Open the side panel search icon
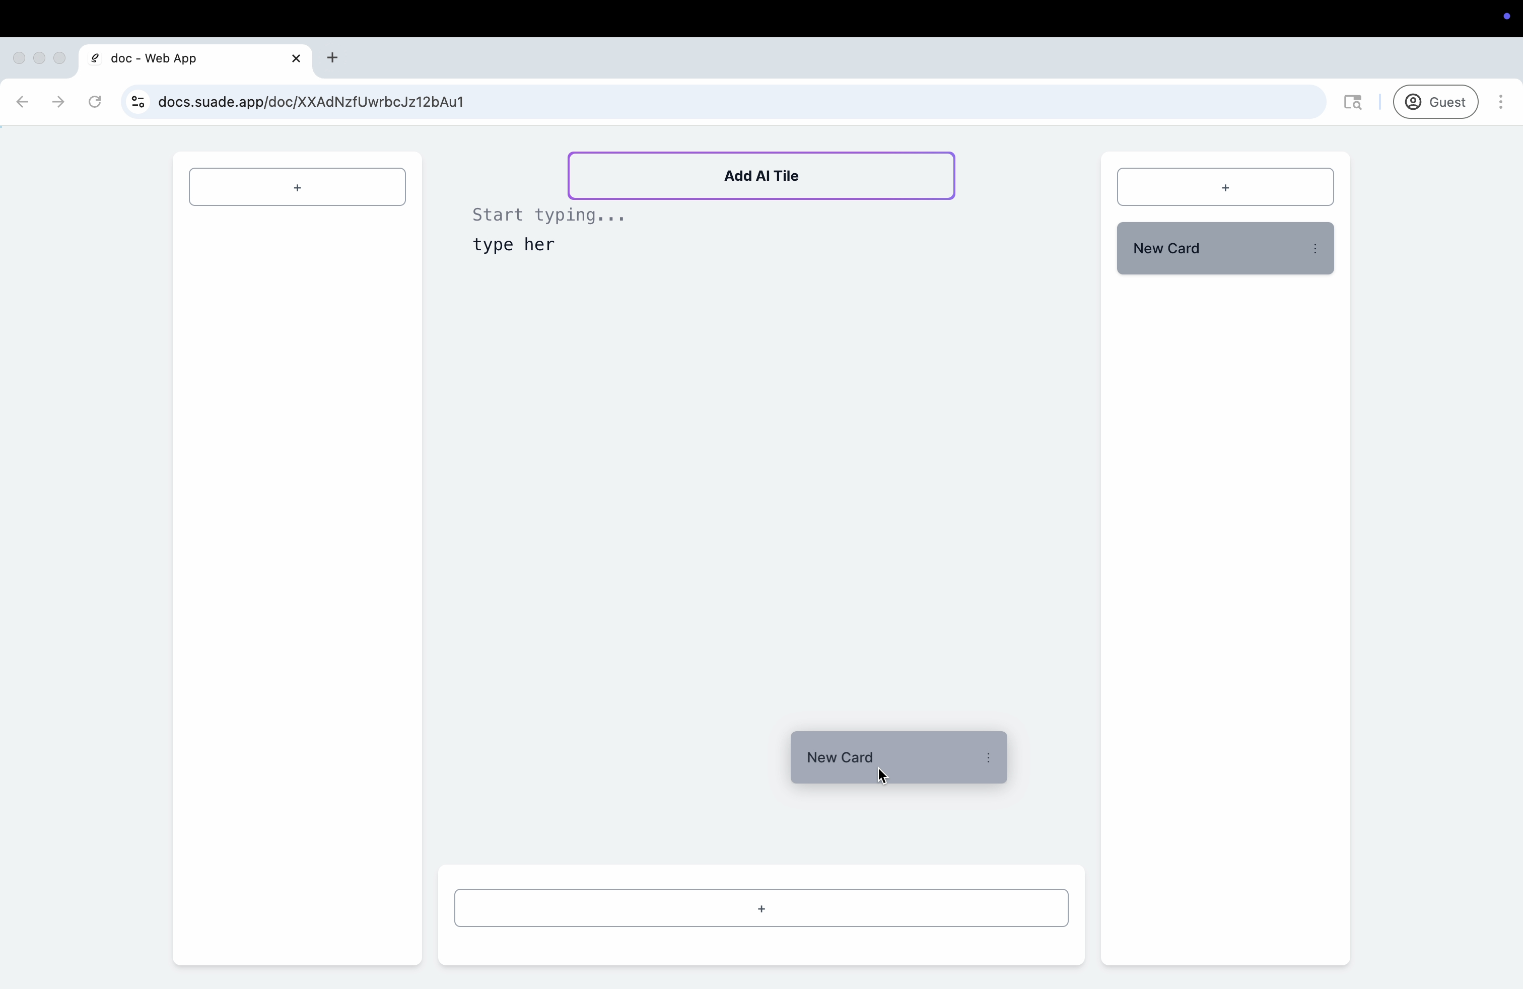Viewport: 1523px width, 989px height. [1353, 102]
